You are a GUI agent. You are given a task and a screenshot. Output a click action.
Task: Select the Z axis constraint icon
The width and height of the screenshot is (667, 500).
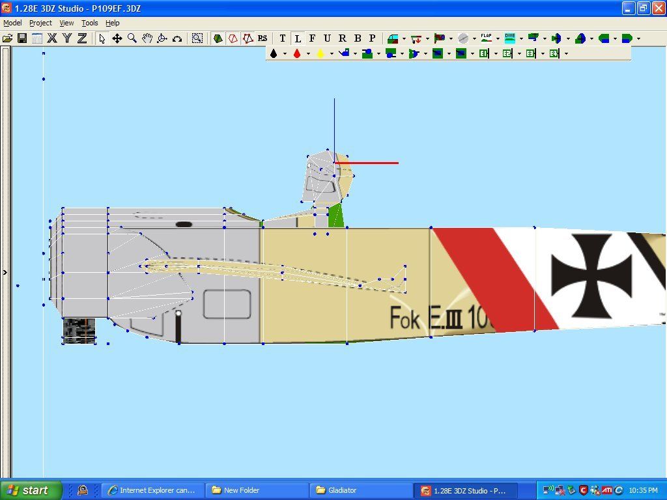point(82,38)
